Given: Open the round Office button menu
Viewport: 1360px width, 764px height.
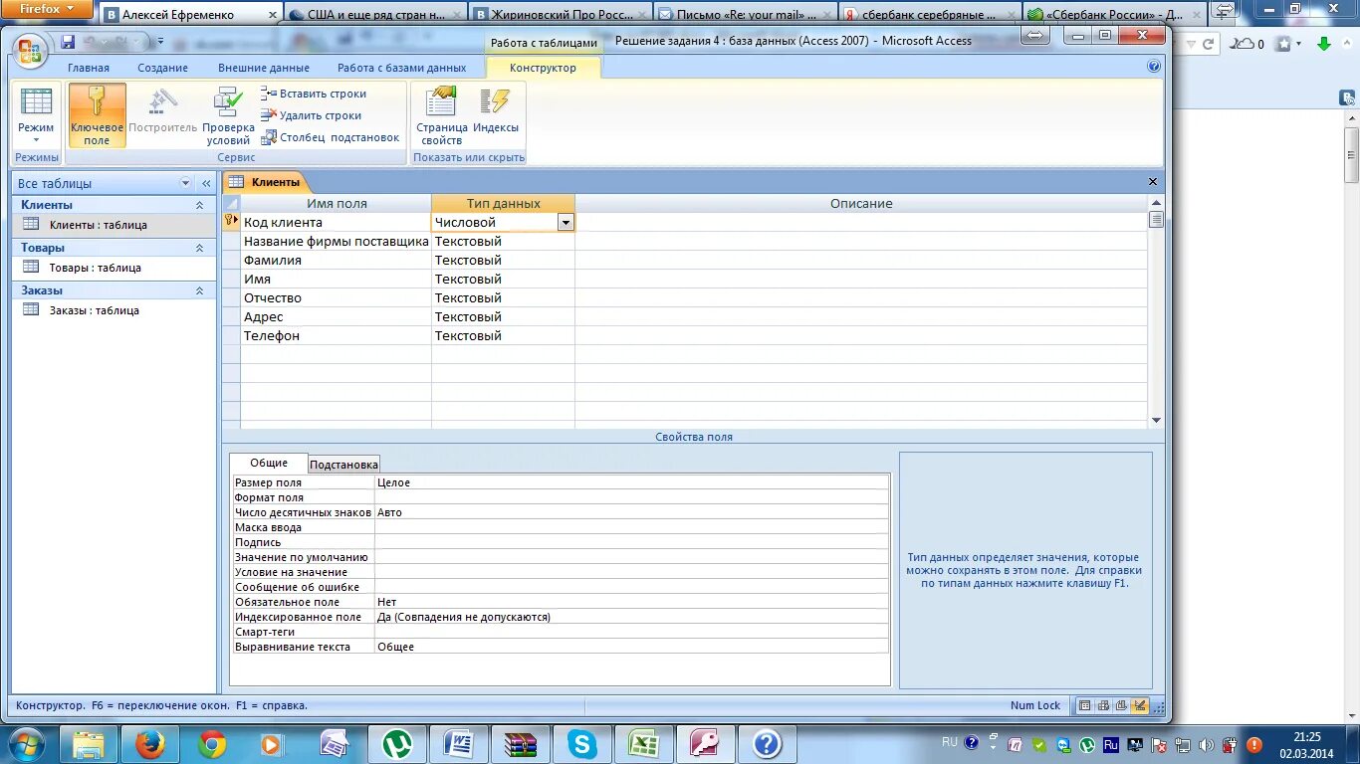Looking at the screenshot, I should [30, 51].
